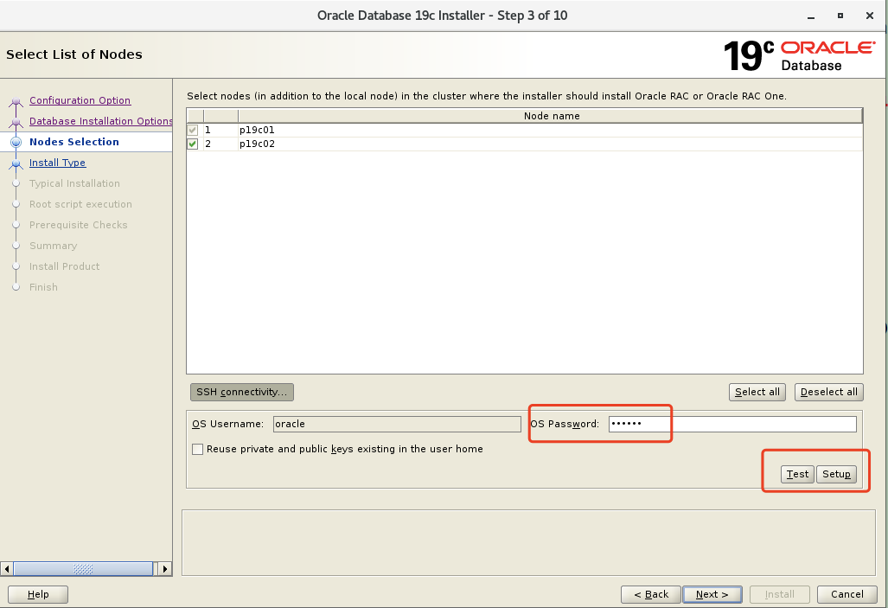Enable reuse private and public keys checkbox

198,450
